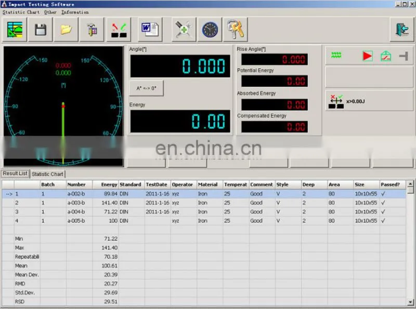
Task: Click the Repeatabili statistics row label
Action: (x=27, y=256)
